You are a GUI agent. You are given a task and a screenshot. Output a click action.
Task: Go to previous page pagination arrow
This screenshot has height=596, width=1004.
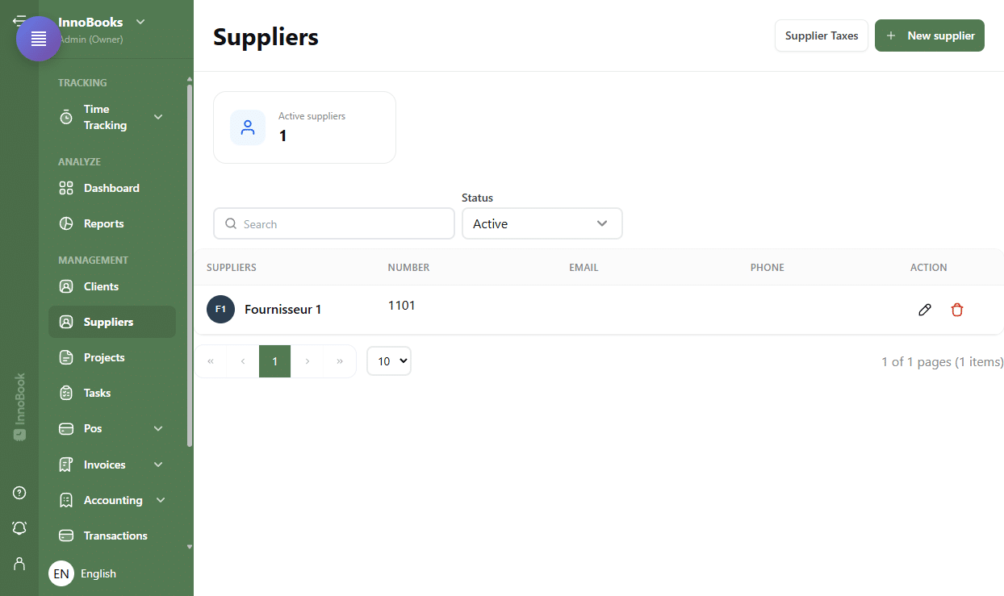(x=243, y=361)
